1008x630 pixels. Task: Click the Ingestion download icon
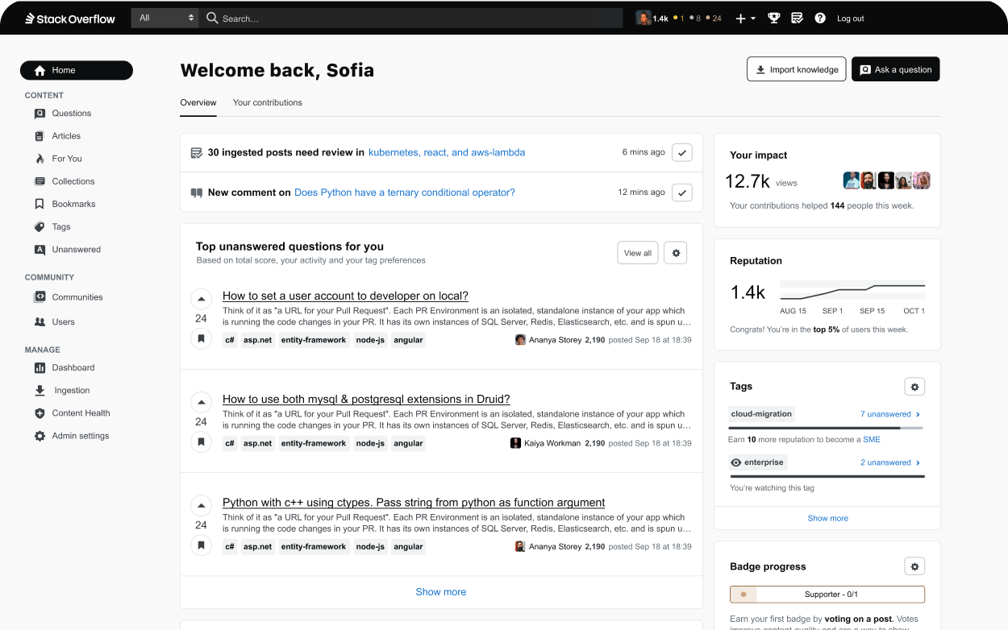pos(40,391)
